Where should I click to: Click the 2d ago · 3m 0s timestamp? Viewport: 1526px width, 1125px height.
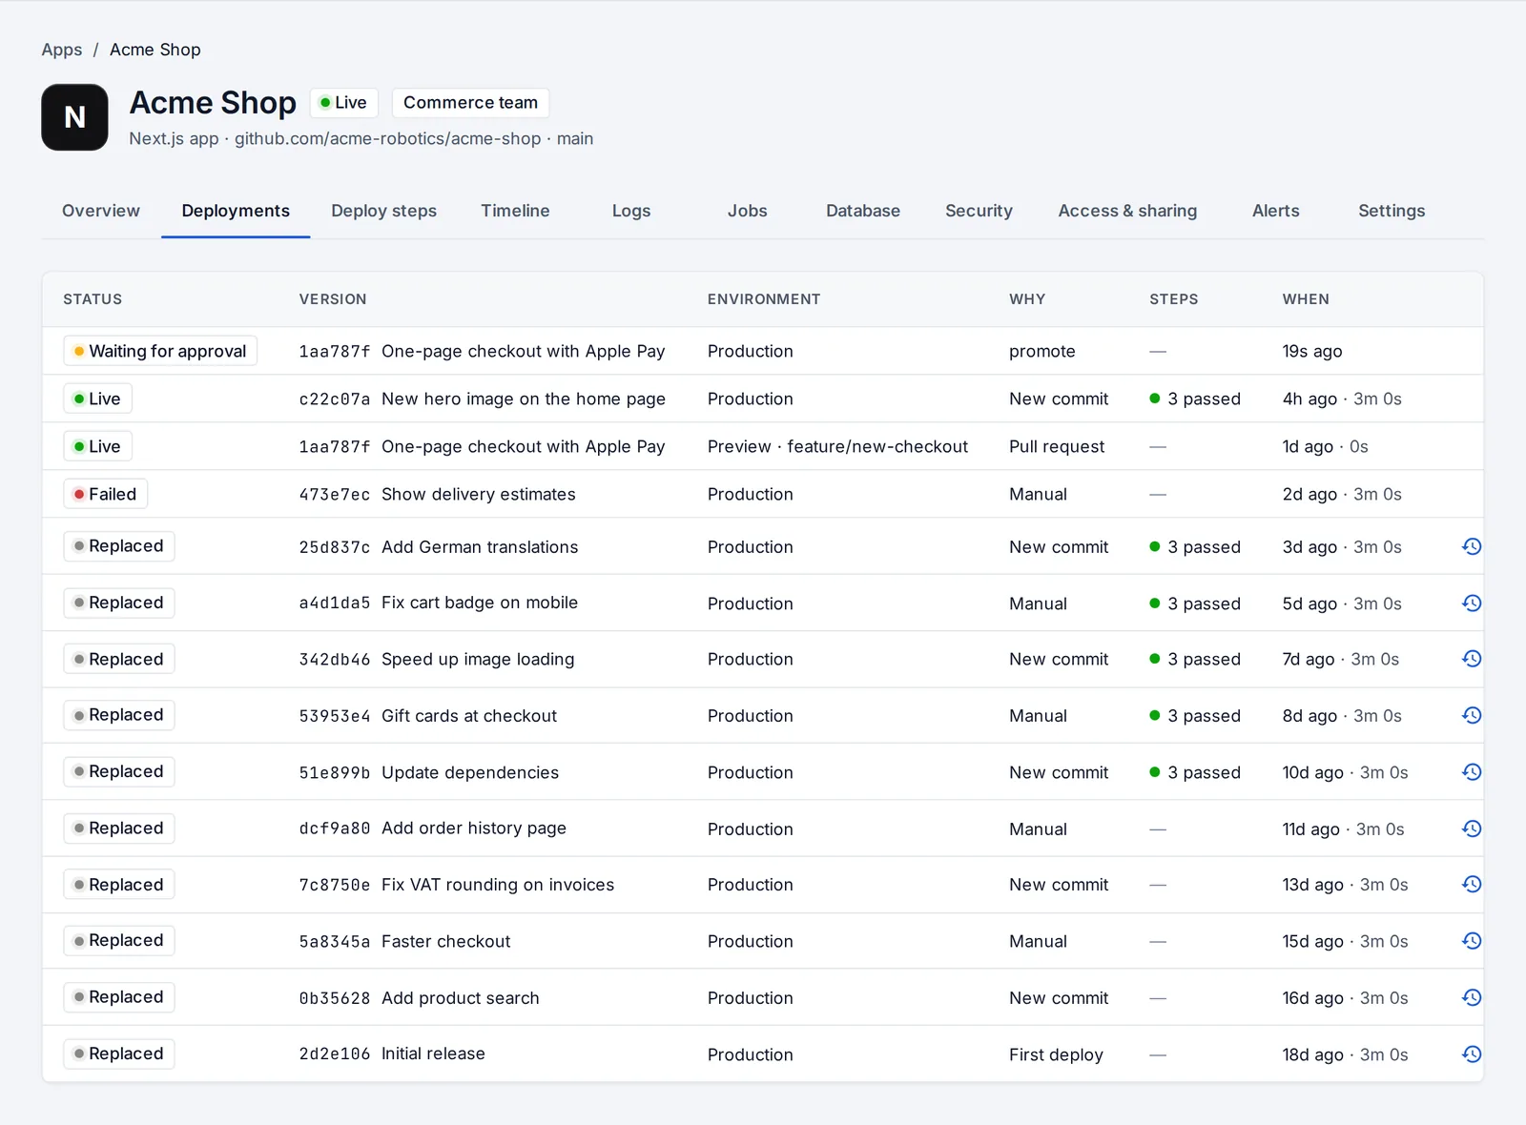(x=1342, y=494)
